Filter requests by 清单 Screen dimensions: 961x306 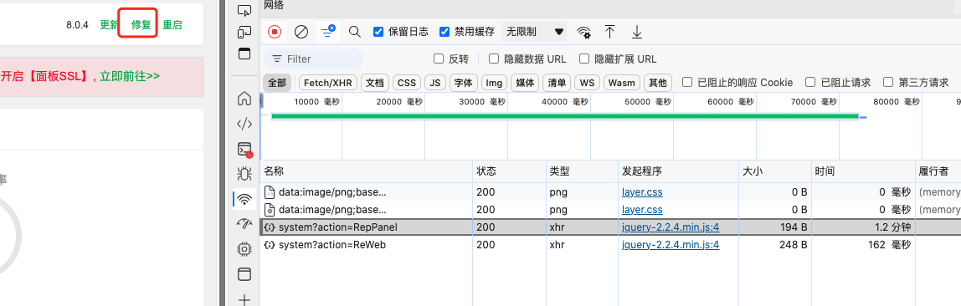point(557,83)
